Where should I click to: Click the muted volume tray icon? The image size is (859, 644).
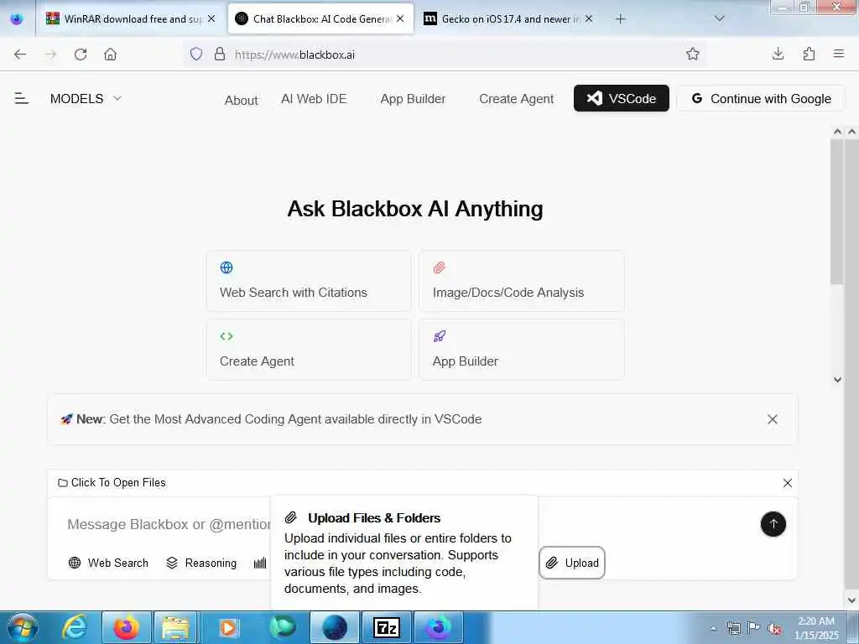point(774,629)
